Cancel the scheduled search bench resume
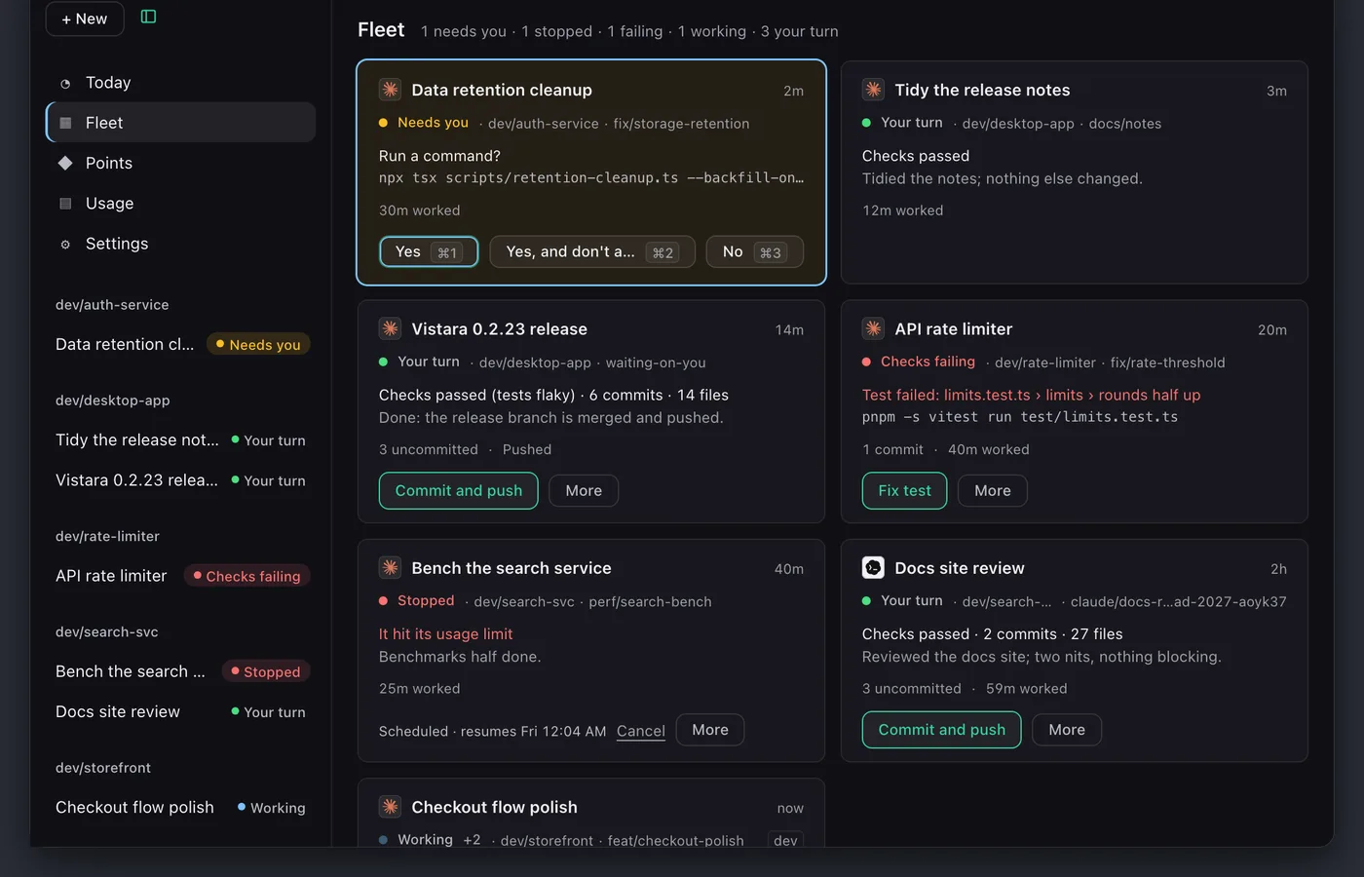The image size is (1364, 877). click(640, 731)
